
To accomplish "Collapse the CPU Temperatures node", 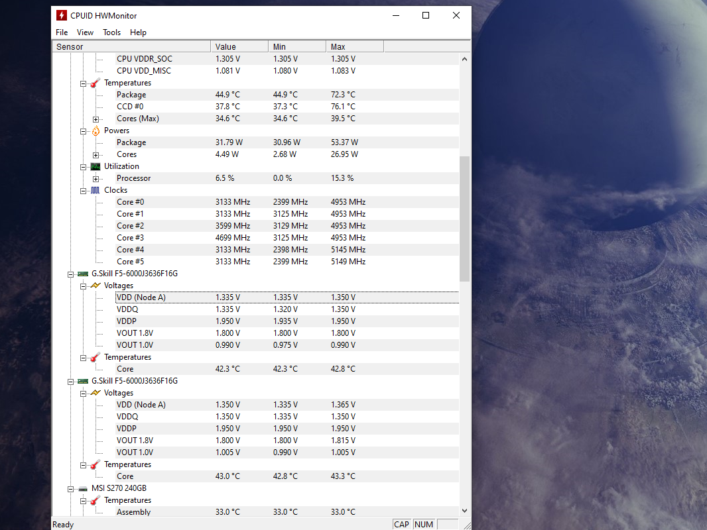I will [83, 83].
